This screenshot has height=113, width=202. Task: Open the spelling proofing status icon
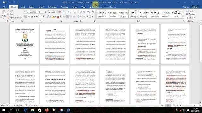(x=26, y=105)
